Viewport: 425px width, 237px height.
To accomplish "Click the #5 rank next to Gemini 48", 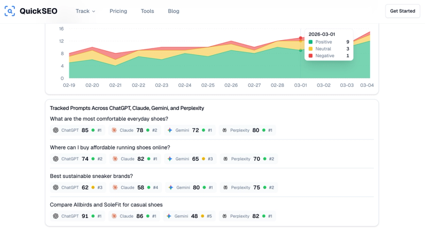I will 209,216.
